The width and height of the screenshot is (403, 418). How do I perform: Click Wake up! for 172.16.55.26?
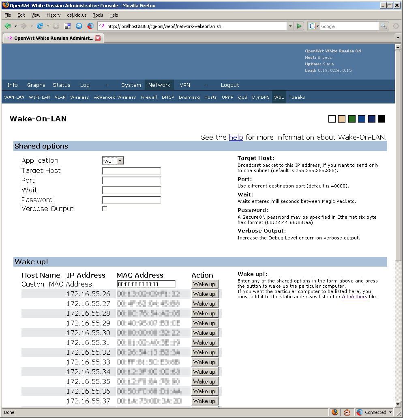tap(205, 294)
